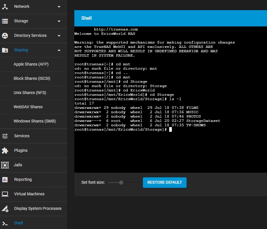
Task: Open the Reporting page
Action: pos(23,179)
